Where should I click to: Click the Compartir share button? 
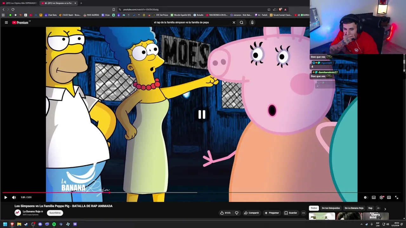pyautogui.click(x=252, y=213)
